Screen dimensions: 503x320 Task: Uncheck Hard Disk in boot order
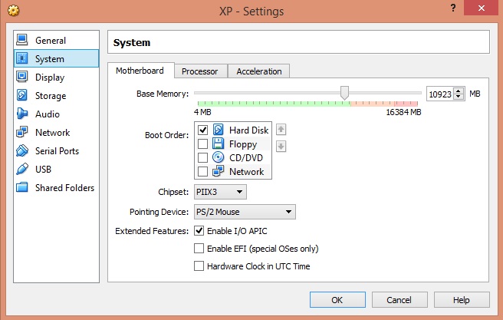[x=202, y=130]
